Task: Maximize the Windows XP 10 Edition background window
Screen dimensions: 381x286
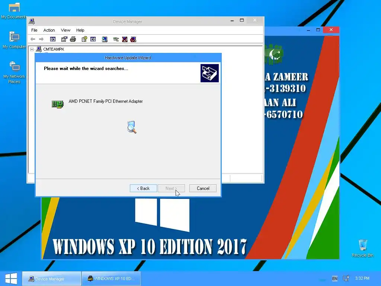Action: [318, 30]
